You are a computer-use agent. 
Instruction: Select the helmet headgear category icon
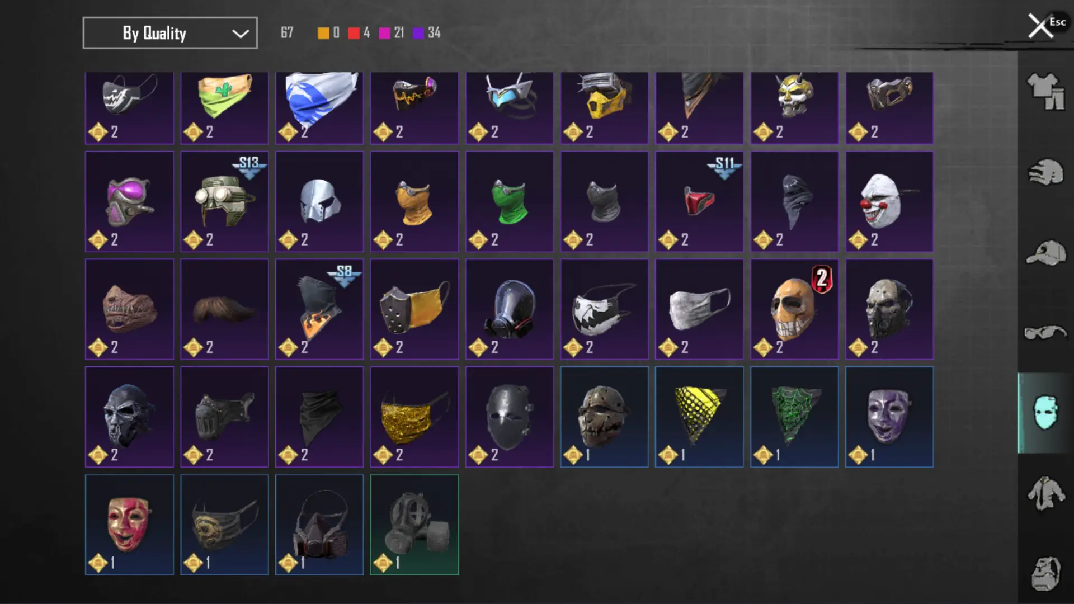[1045, 172]
